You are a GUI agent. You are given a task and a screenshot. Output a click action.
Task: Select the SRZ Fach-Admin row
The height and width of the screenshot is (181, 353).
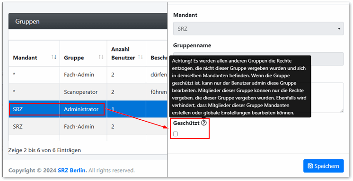[x=88, y=126]
